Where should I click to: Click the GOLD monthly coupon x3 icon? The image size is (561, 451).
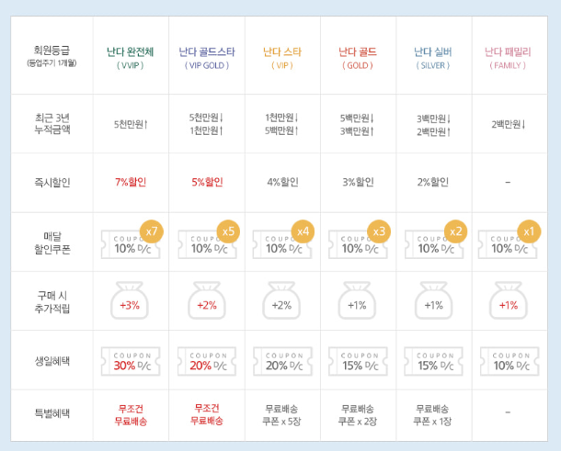point(360,240)
